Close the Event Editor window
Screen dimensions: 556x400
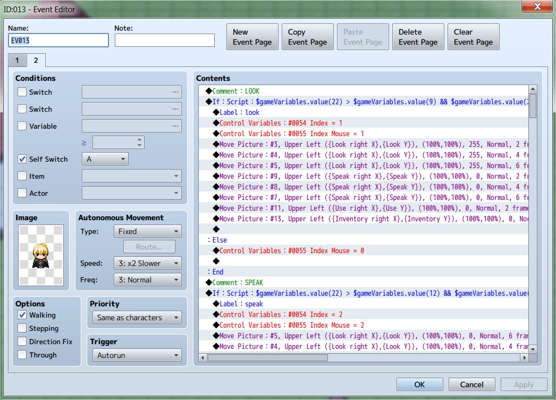537,6
